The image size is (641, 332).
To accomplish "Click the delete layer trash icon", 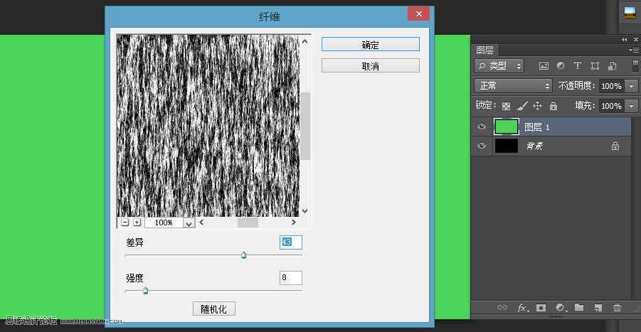I will coord(618,308).
